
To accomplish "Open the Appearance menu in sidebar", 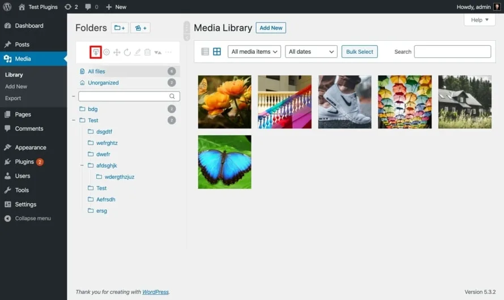I will 31,147.
